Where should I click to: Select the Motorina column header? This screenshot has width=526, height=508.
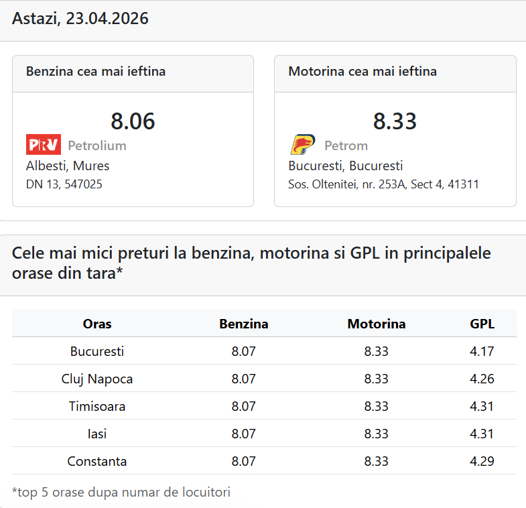[x=377, y=324]
